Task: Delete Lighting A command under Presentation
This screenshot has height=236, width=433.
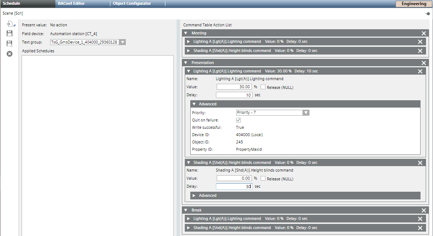Action: click(420, 71)
